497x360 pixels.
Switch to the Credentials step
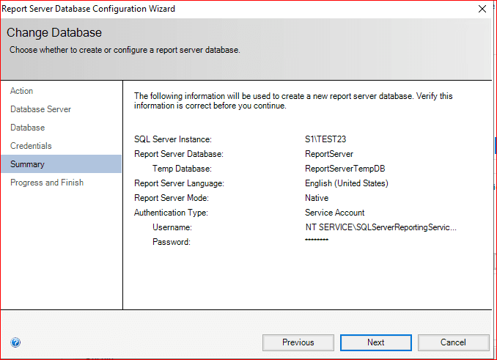(31, 146)
